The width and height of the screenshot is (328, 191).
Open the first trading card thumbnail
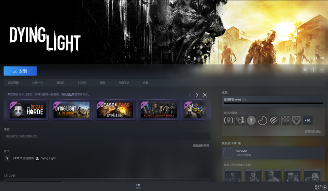tap(233, 175)
